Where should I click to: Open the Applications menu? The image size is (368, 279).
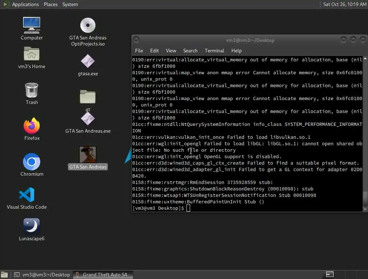(26, 4)
